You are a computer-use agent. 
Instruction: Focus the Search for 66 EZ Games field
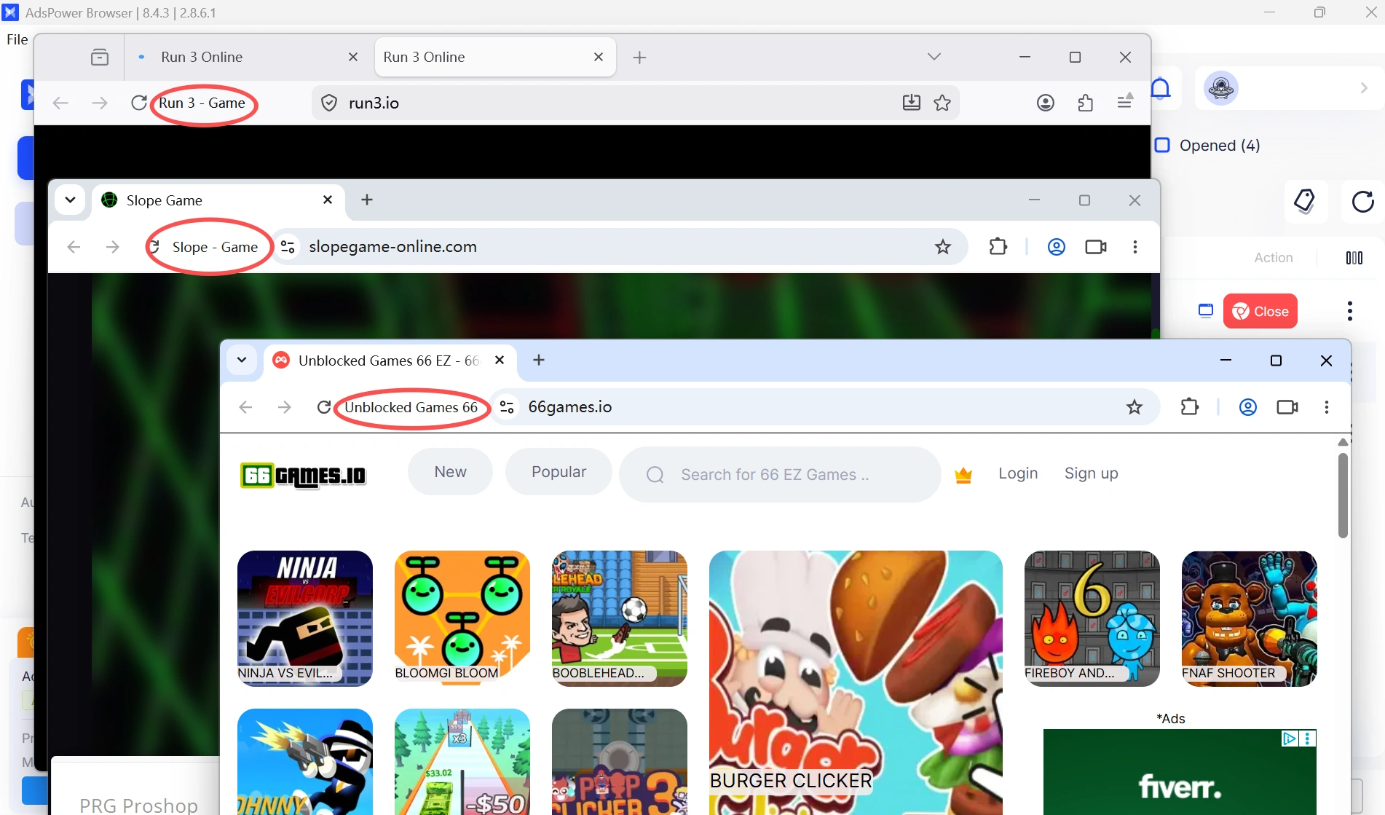[x=780, y=475]
